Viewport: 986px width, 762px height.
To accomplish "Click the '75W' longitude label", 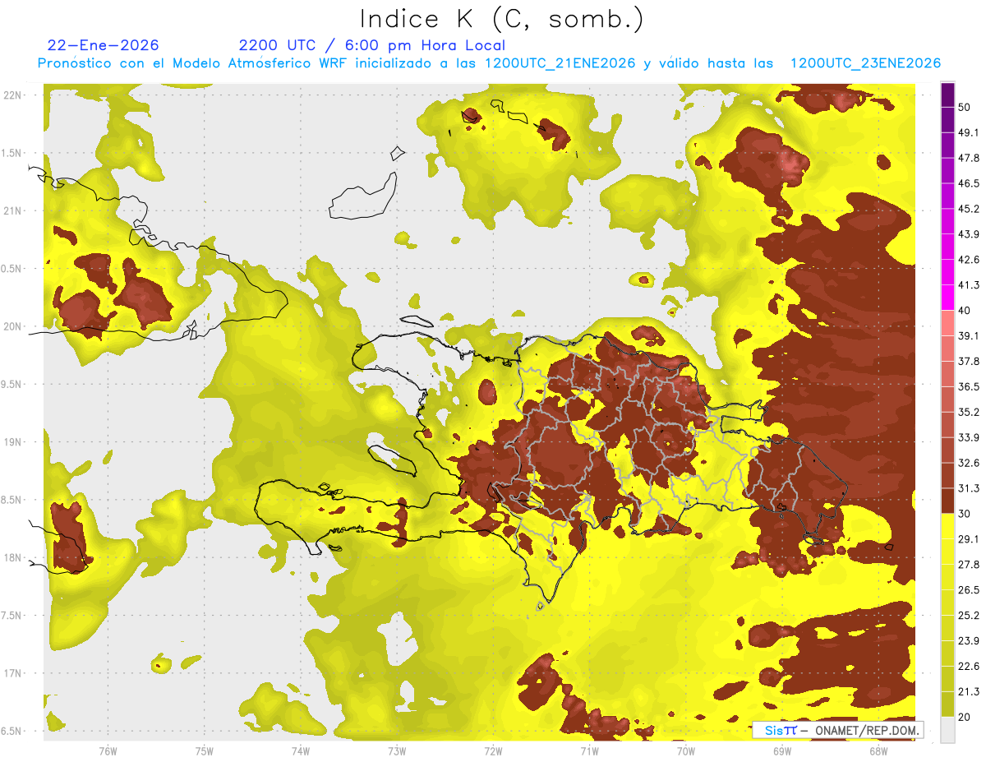I will point(204,750).
